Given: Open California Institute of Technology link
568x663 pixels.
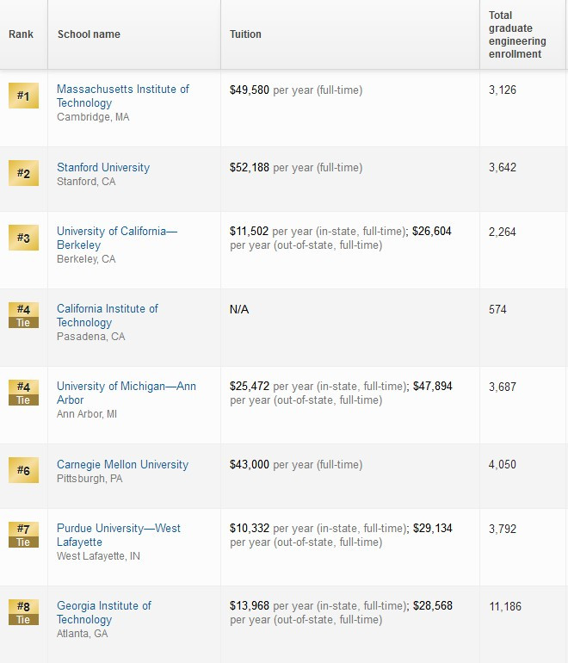Looking at the screenshot, I should (108, 315).
